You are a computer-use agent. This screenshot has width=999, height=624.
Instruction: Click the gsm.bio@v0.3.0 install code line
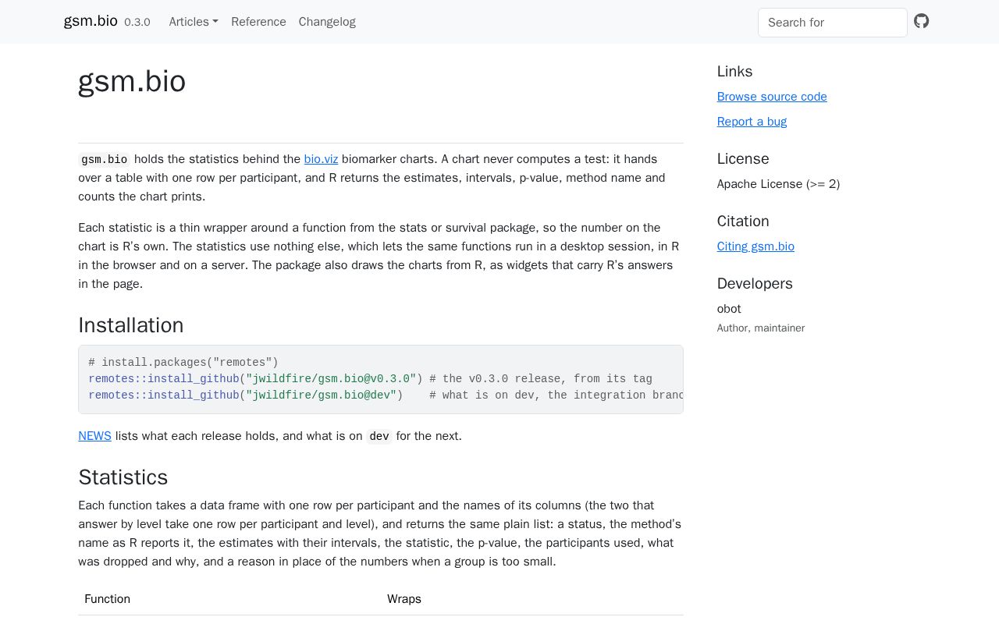pos(370,379)
